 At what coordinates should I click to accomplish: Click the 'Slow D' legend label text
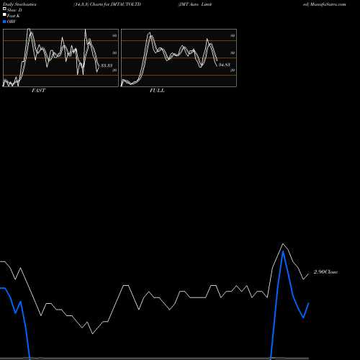(14, 10)
